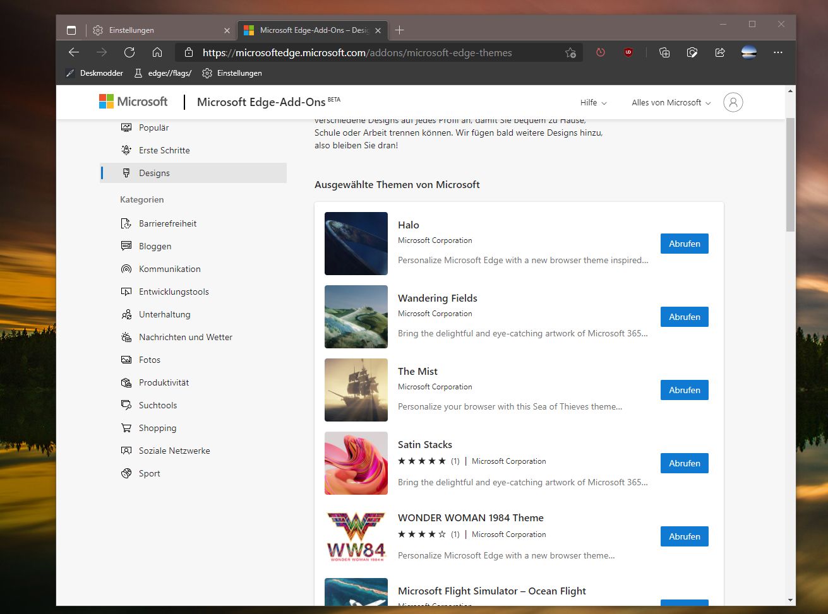
Task: Open the Microsoft Flight Simulator – Ocean Flight title
Action: tap(492, 591)
